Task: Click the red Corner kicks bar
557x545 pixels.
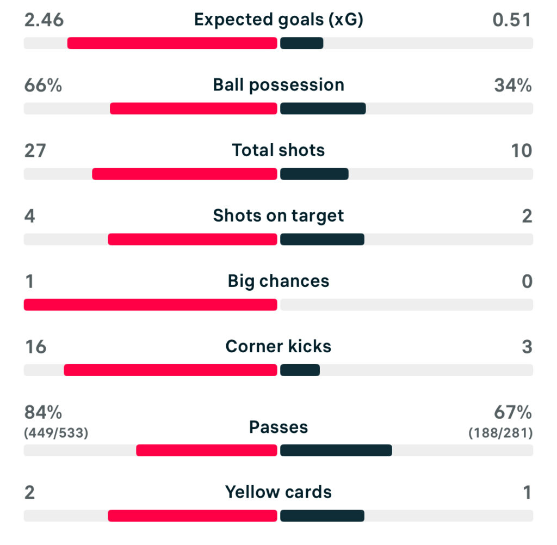Action: [170, 370]
